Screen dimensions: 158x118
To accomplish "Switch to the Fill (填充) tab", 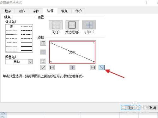I will [x=64, y=11].
